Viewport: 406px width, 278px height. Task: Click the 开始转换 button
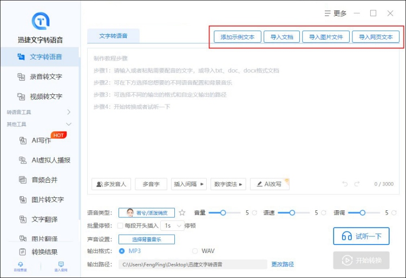[361, 260]
